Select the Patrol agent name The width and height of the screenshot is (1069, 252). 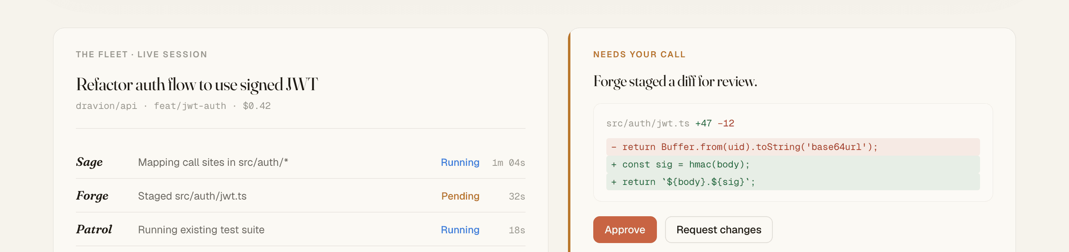94,229
